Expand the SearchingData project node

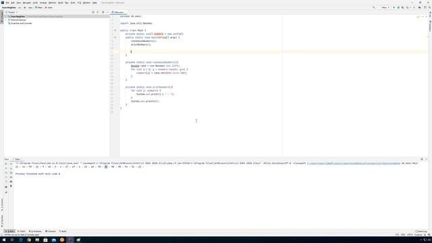[6, 16]
